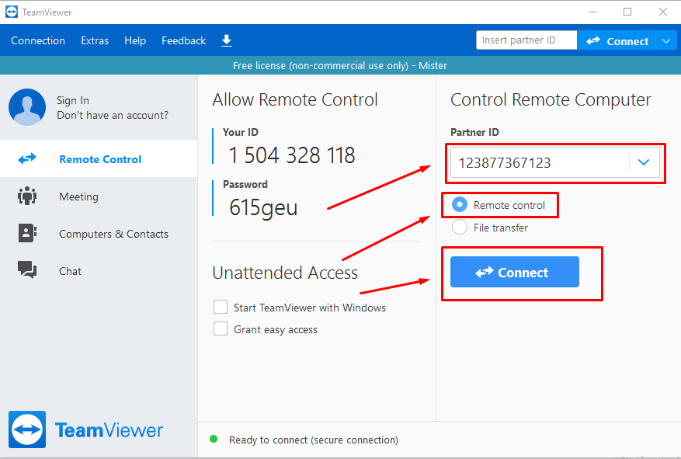Click the Your ID number 1 504 328 118
The width and height of the screenshot is (681, 459).
(x=291, y=155)
